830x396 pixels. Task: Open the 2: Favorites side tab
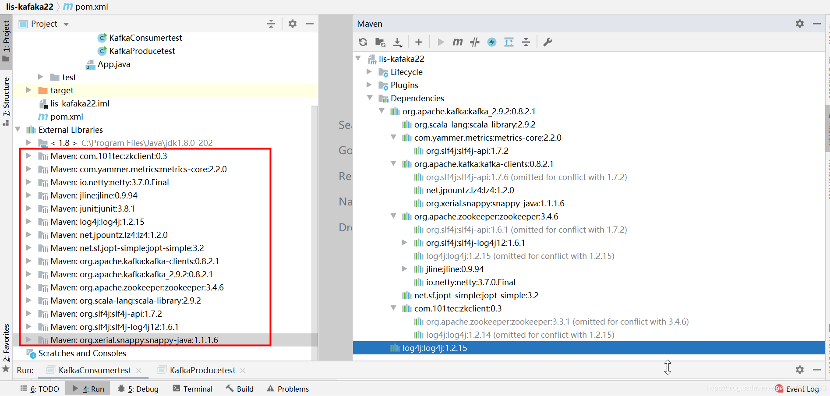(x=6, y=347)
